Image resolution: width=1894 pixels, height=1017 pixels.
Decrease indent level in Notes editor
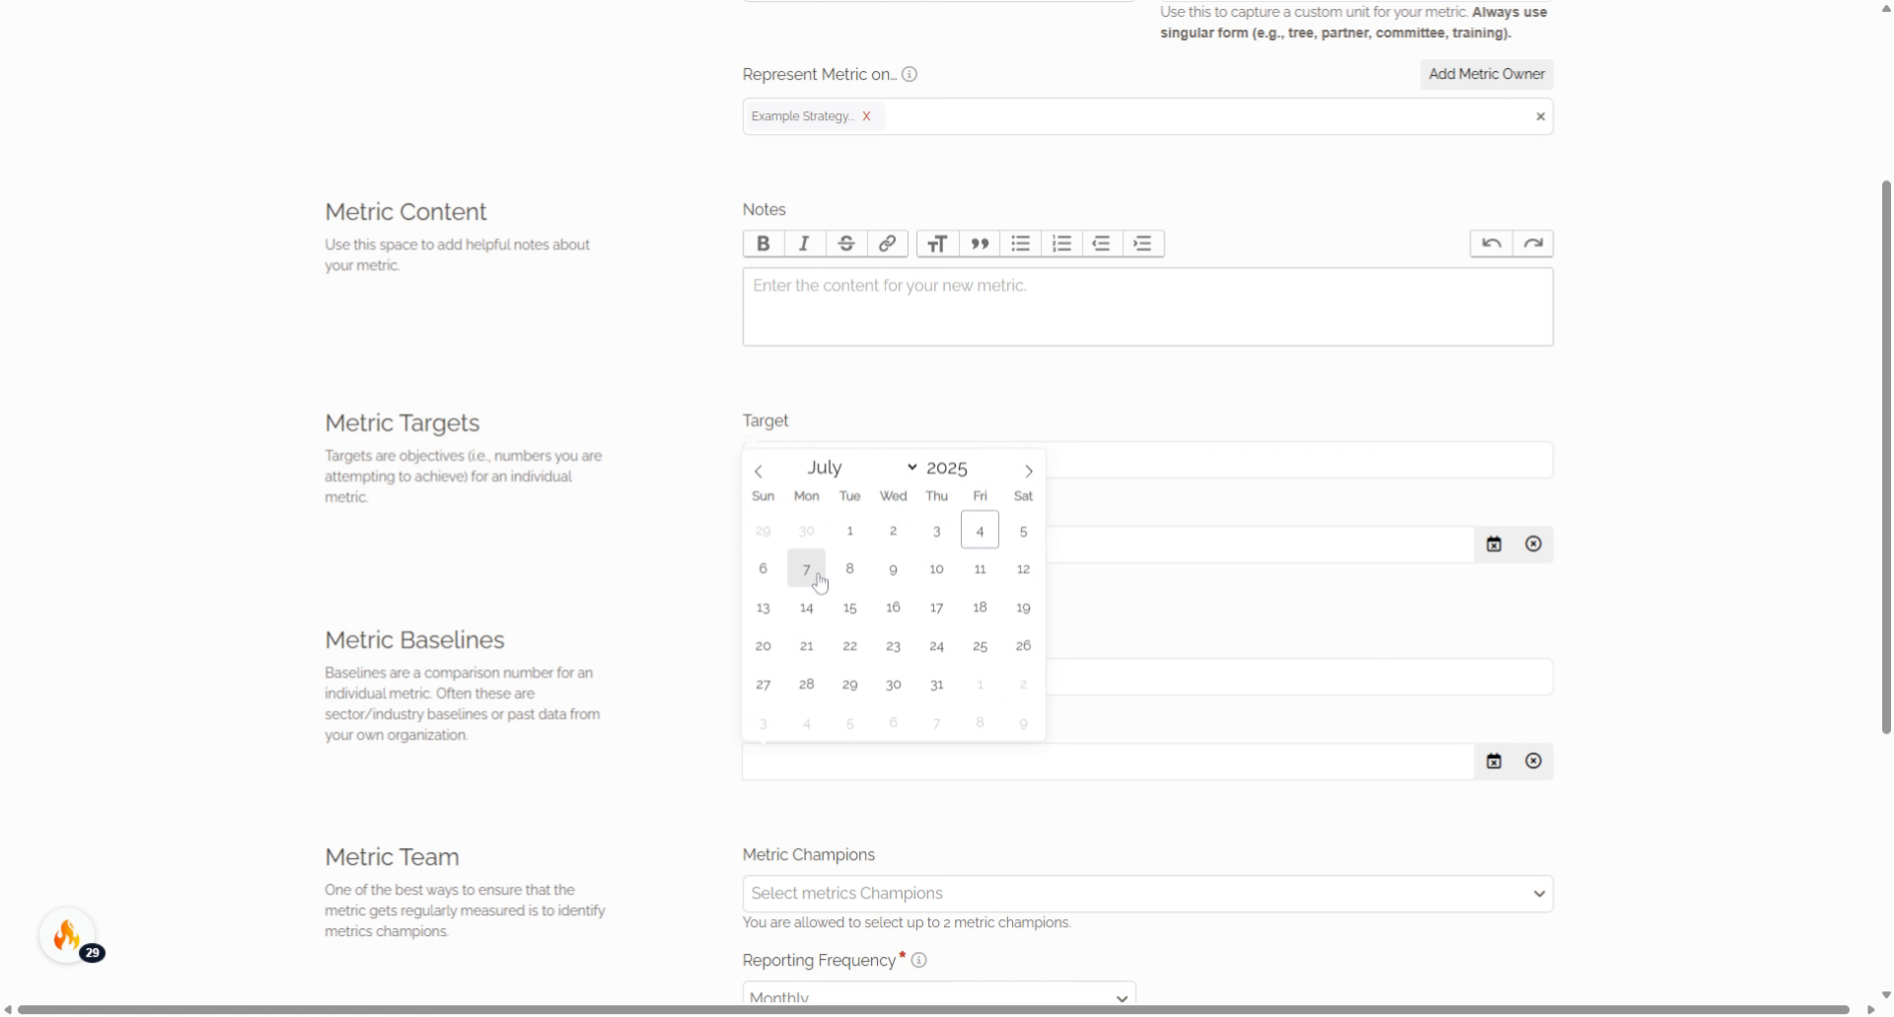[1102, 244]
